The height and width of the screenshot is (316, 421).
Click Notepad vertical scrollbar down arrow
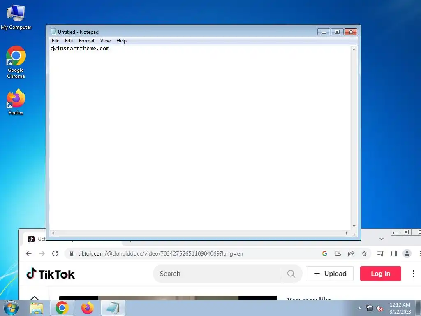[x=354, y=226]
